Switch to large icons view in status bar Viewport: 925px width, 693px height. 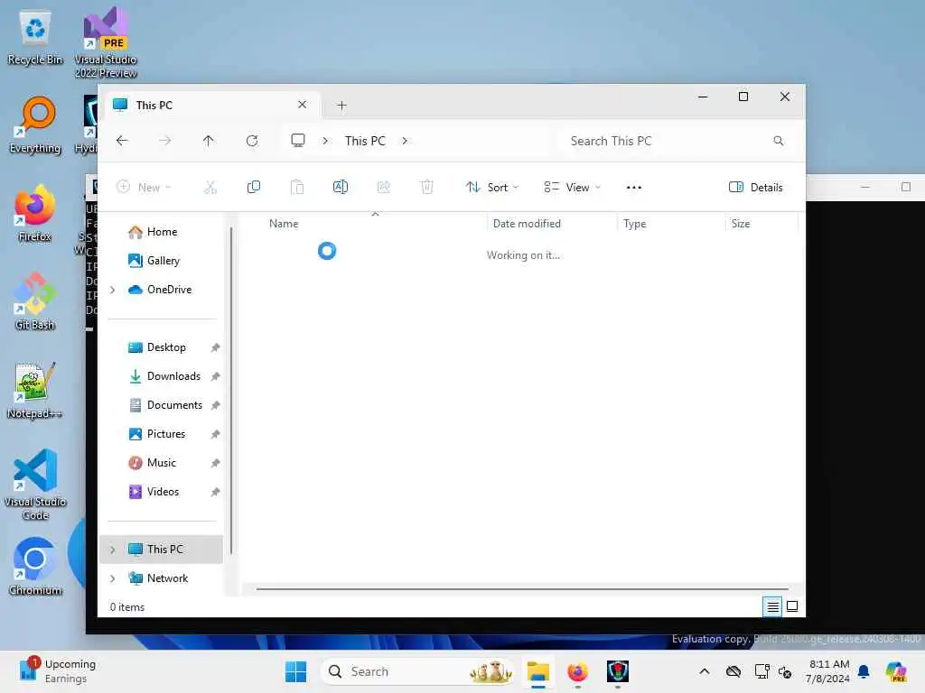point(792,606)
